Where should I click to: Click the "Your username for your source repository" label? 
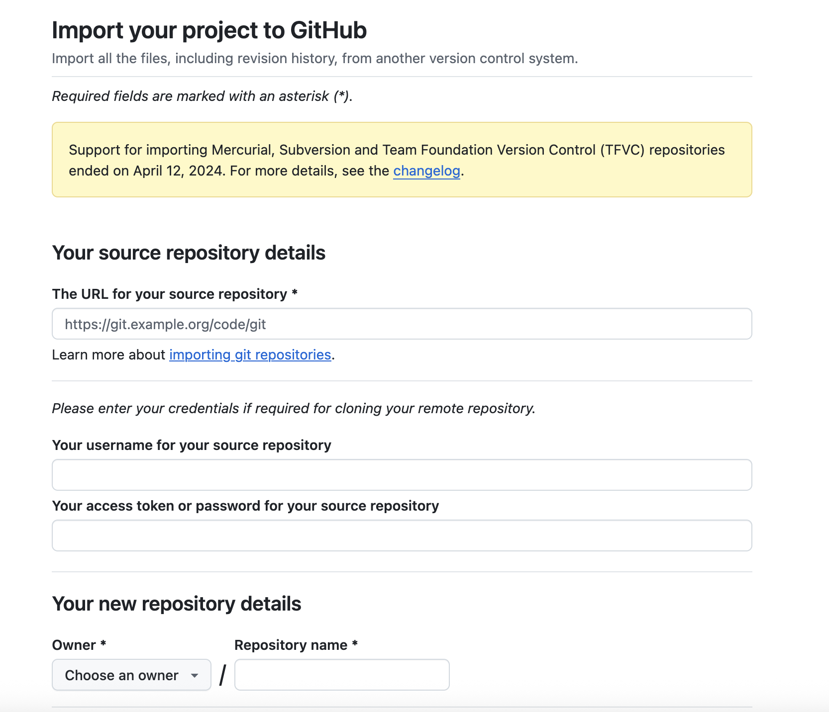(x=192, y=445)
